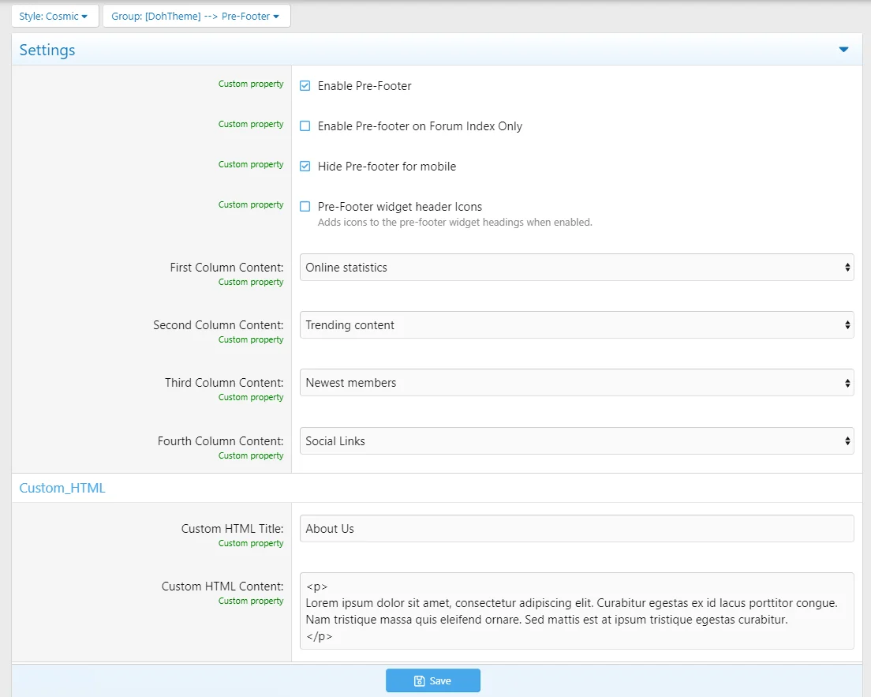Open Second Column Content dropdown

tap(577, 325)
